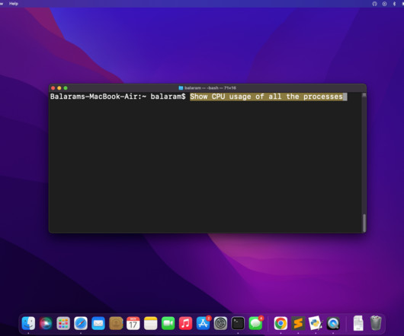This screenshot has width=404, height=336.
Task: Open System Preferences gear icon
Action: [220, 323]
